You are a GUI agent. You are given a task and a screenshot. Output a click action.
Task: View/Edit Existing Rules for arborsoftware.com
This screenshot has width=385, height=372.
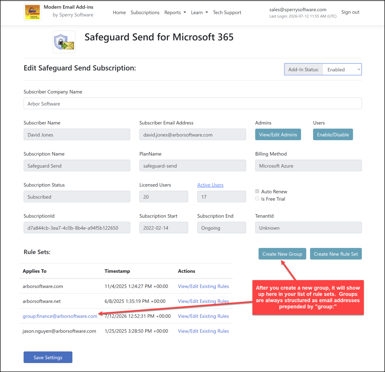coord(203,286)
